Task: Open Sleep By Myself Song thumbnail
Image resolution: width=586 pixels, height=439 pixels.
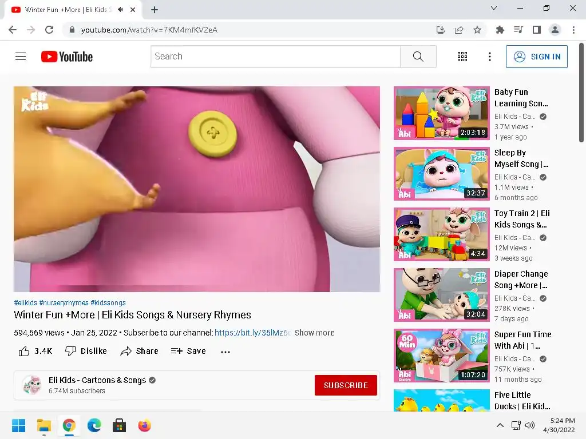Action: tap(442, 174)
